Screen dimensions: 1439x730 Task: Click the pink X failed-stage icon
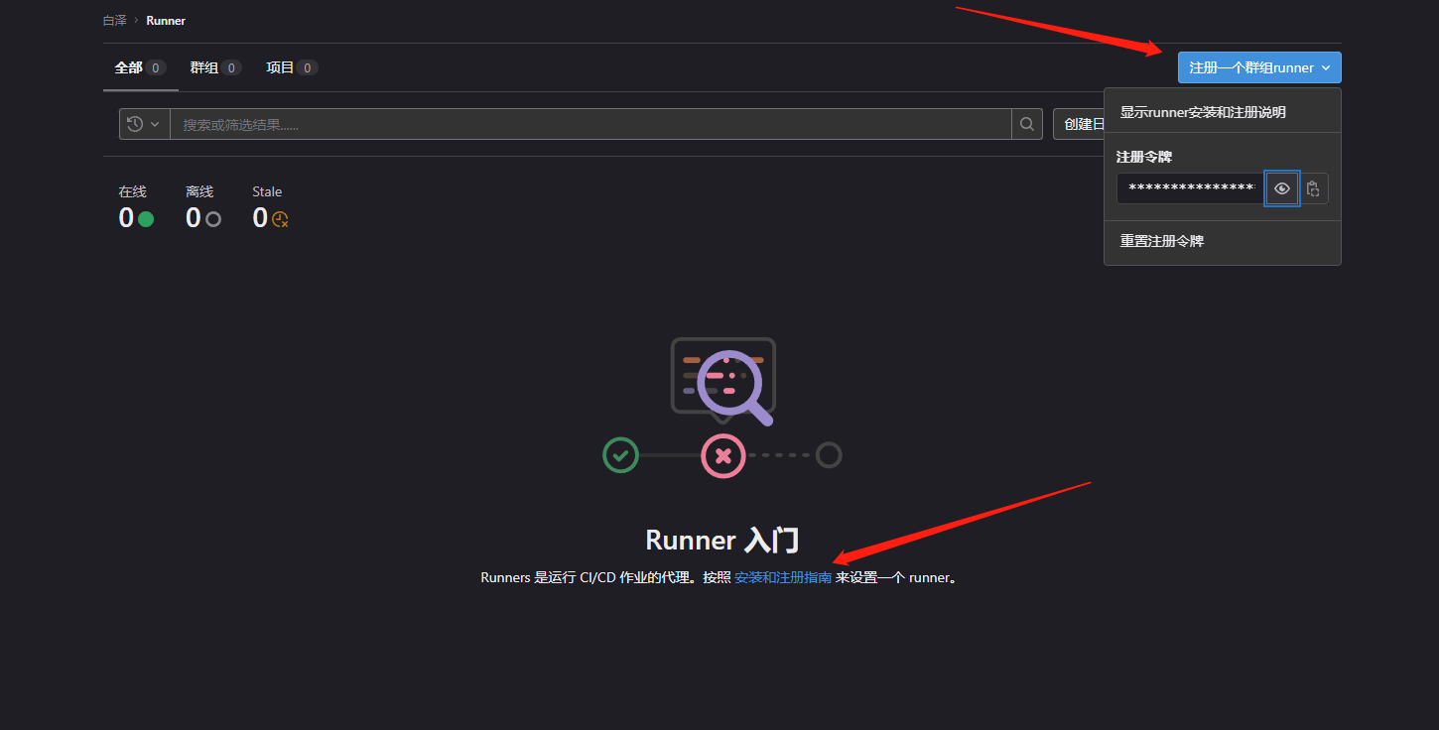coord(722,456)
